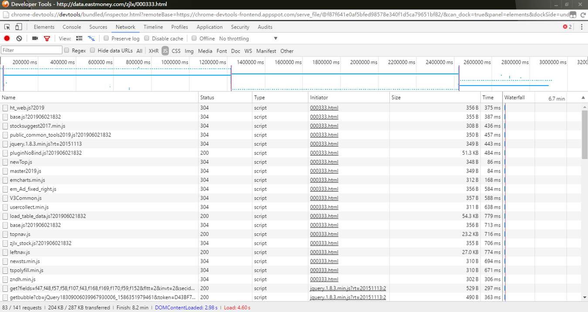Clear the network log

click(19, 39)
